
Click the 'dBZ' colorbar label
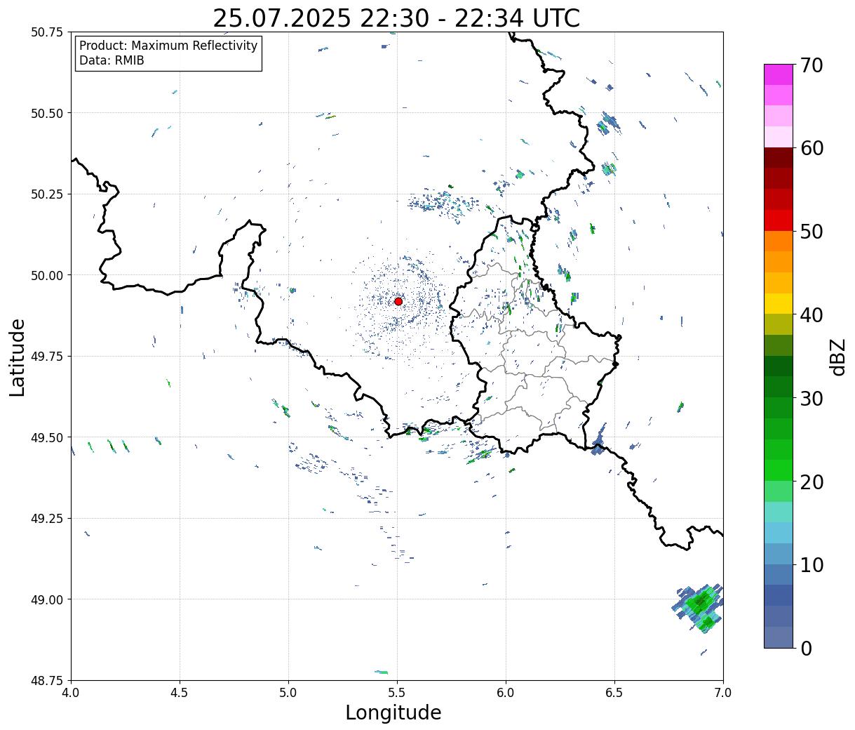pyautogui.click(x=837, y=357)
